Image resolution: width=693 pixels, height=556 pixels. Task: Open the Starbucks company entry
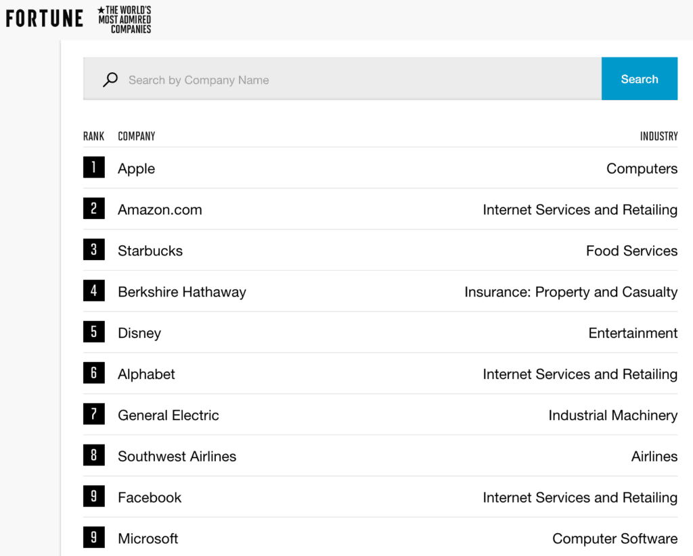pos(150,251)
